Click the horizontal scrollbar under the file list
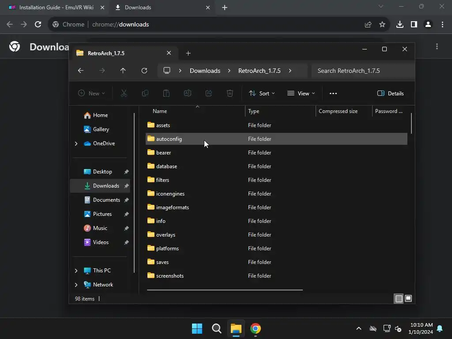Viewport: 452px width, 339px height. pyautogui.click(x=225, y=290)
